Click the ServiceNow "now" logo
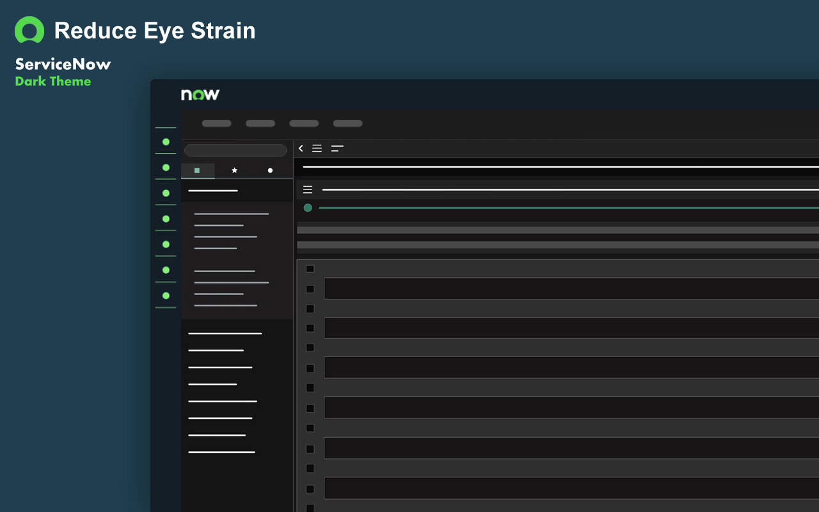This screenshot has height=512, width=819. click(199, 94)
